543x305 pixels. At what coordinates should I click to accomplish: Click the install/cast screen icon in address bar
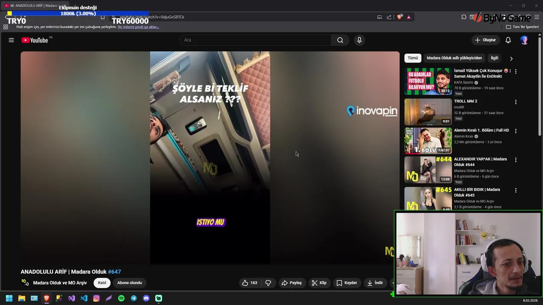coord(380,17)
